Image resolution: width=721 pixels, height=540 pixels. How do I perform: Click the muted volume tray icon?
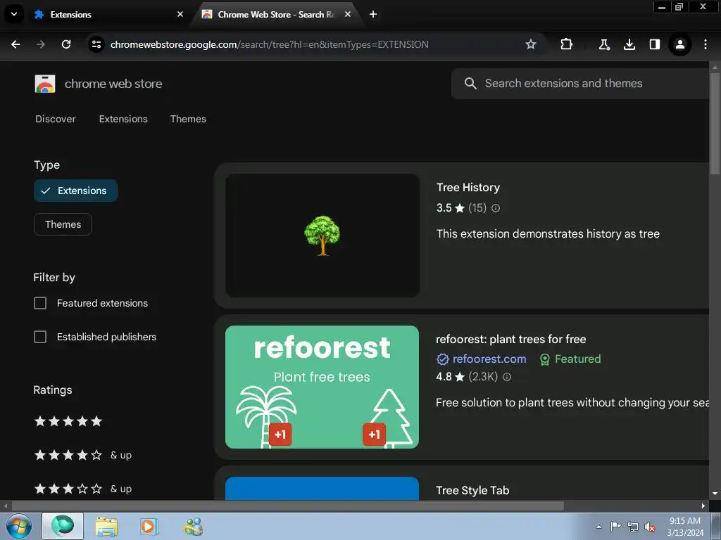tap(650, 527)
